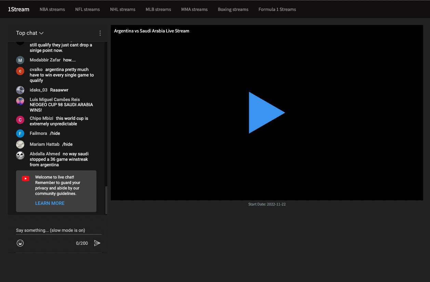Open the Boxing streams page
430x282 pixels.
pos(233,9)
